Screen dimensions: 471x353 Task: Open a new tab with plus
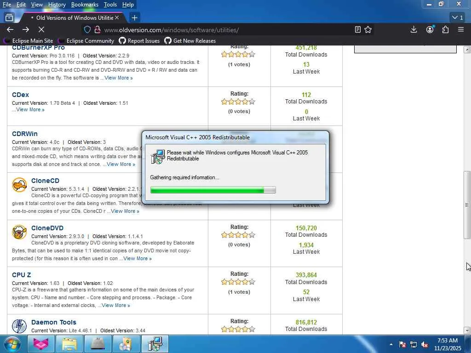[x=135, y=18]
